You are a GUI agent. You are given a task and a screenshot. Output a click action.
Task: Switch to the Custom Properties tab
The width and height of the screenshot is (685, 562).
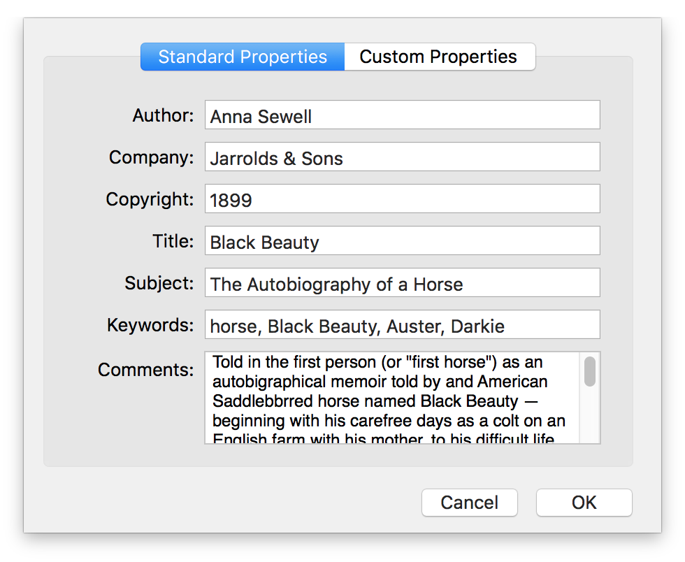440,57
